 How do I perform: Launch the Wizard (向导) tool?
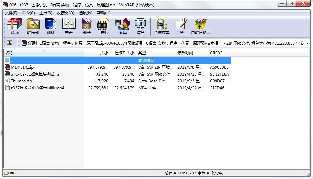123,26
